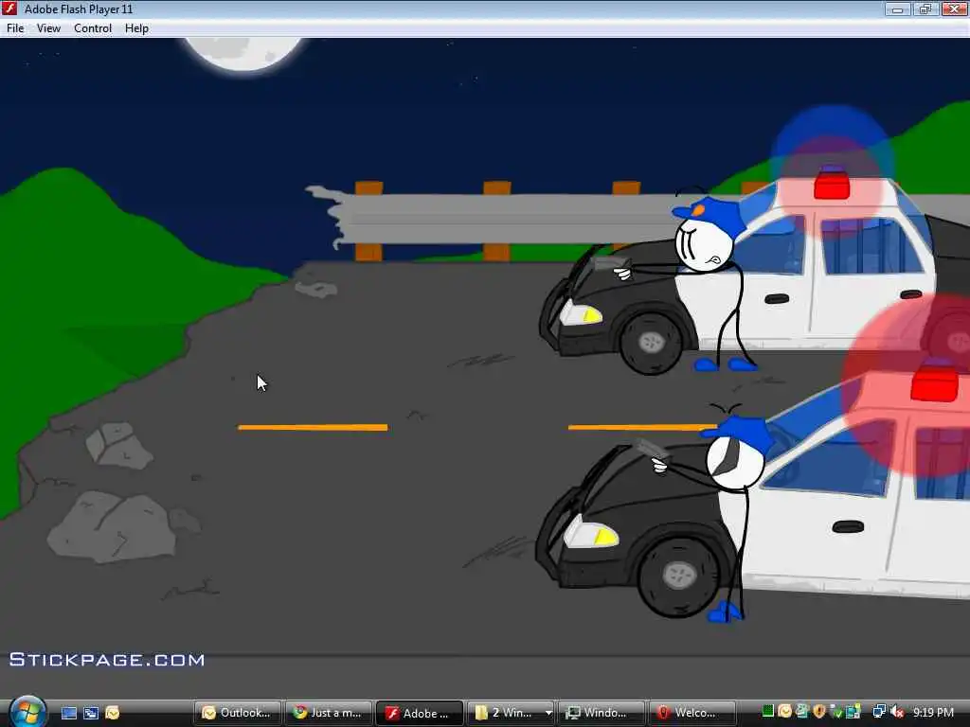
Task: Minimize the Adobe Flash Player window
Action: pos(897,9)
